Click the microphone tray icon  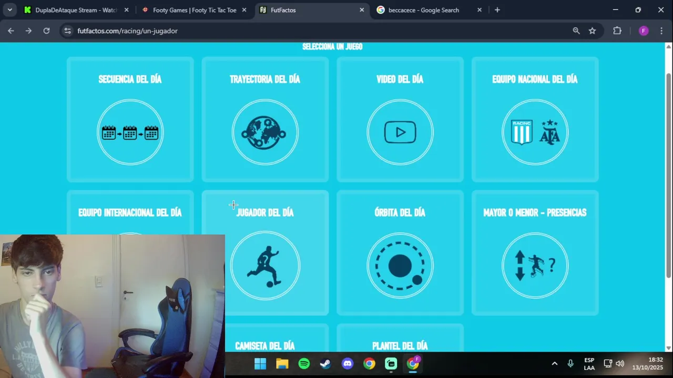(x=570, y=364)
